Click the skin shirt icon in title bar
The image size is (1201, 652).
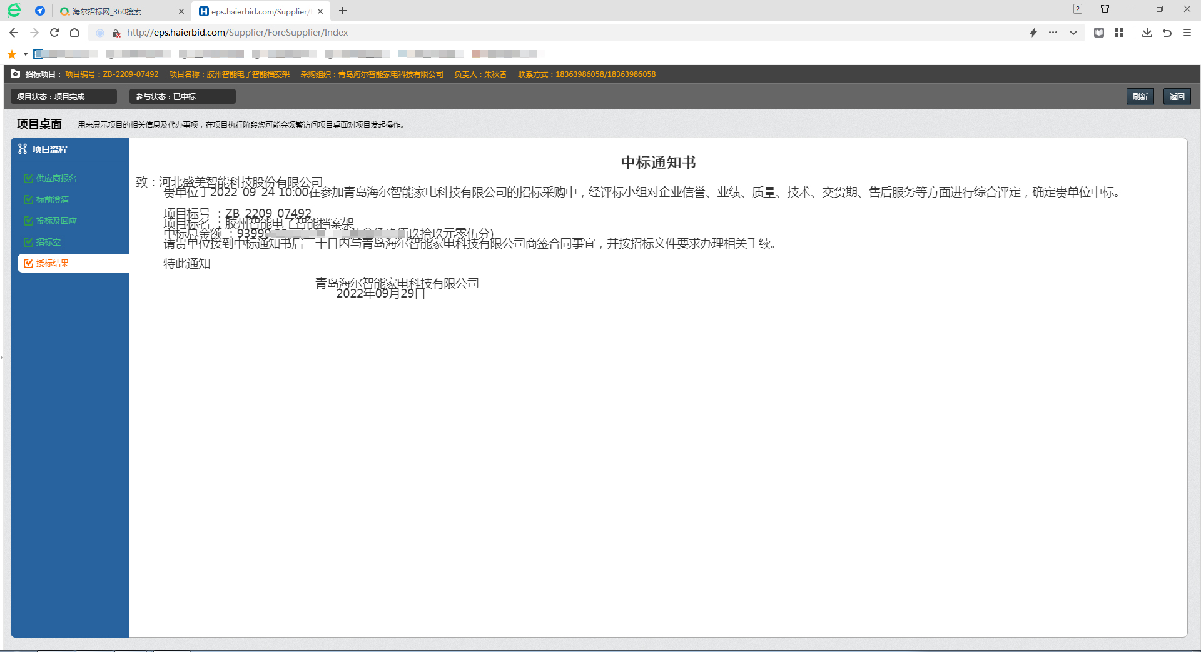click(1105, 9)
